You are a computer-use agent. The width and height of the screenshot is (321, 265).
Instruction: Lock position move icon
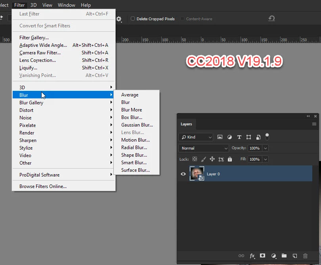[212, 159]
